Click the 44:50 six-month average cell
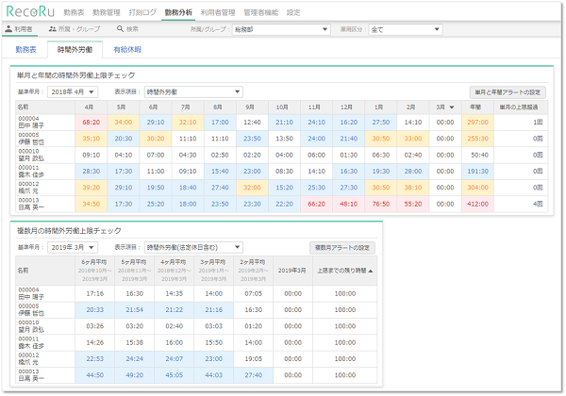Viewport: 566px width, 396px height. click(95, 375)
